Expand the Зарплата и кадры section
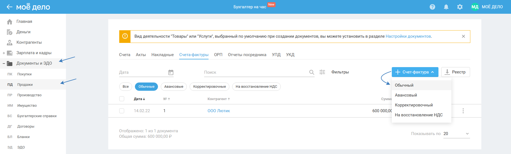 [4, 53]
